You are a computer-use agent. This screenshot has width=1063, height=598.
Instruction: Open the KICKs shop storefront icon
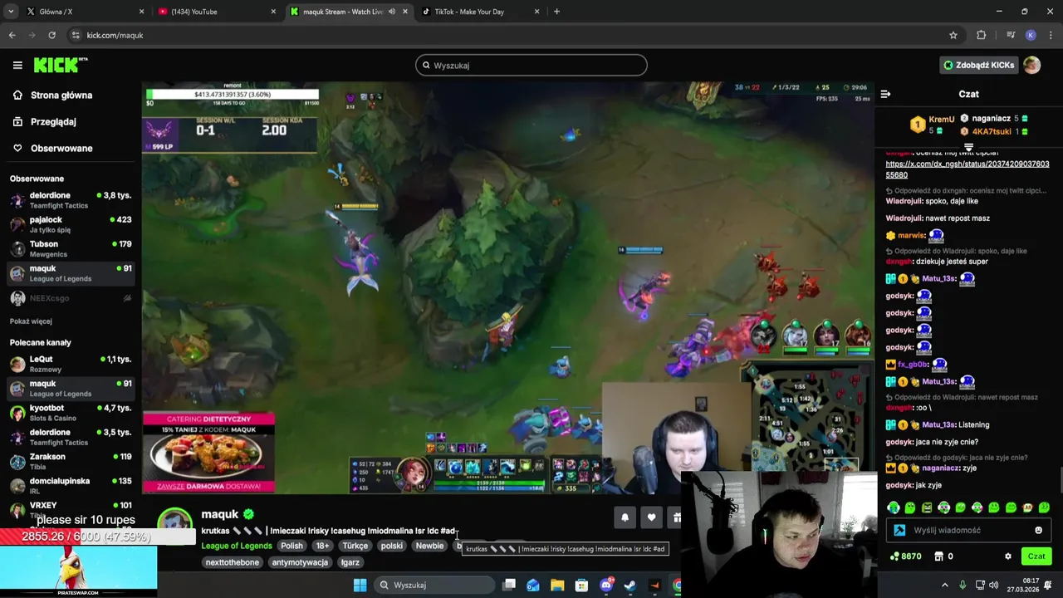pyautogui.click(x=939, y=556)
